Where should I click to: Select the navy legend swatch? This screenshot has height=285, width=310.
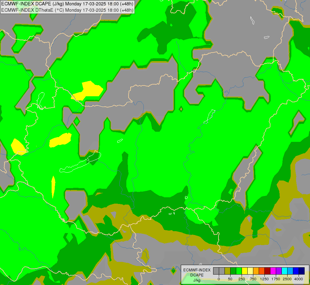301,271
